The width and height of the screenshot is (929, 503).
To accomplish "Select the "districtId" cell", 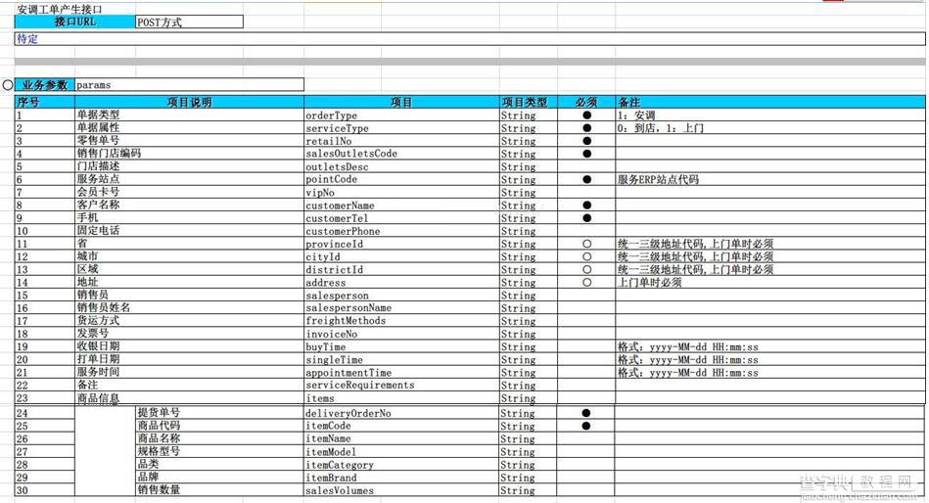I will pos(401,269).
